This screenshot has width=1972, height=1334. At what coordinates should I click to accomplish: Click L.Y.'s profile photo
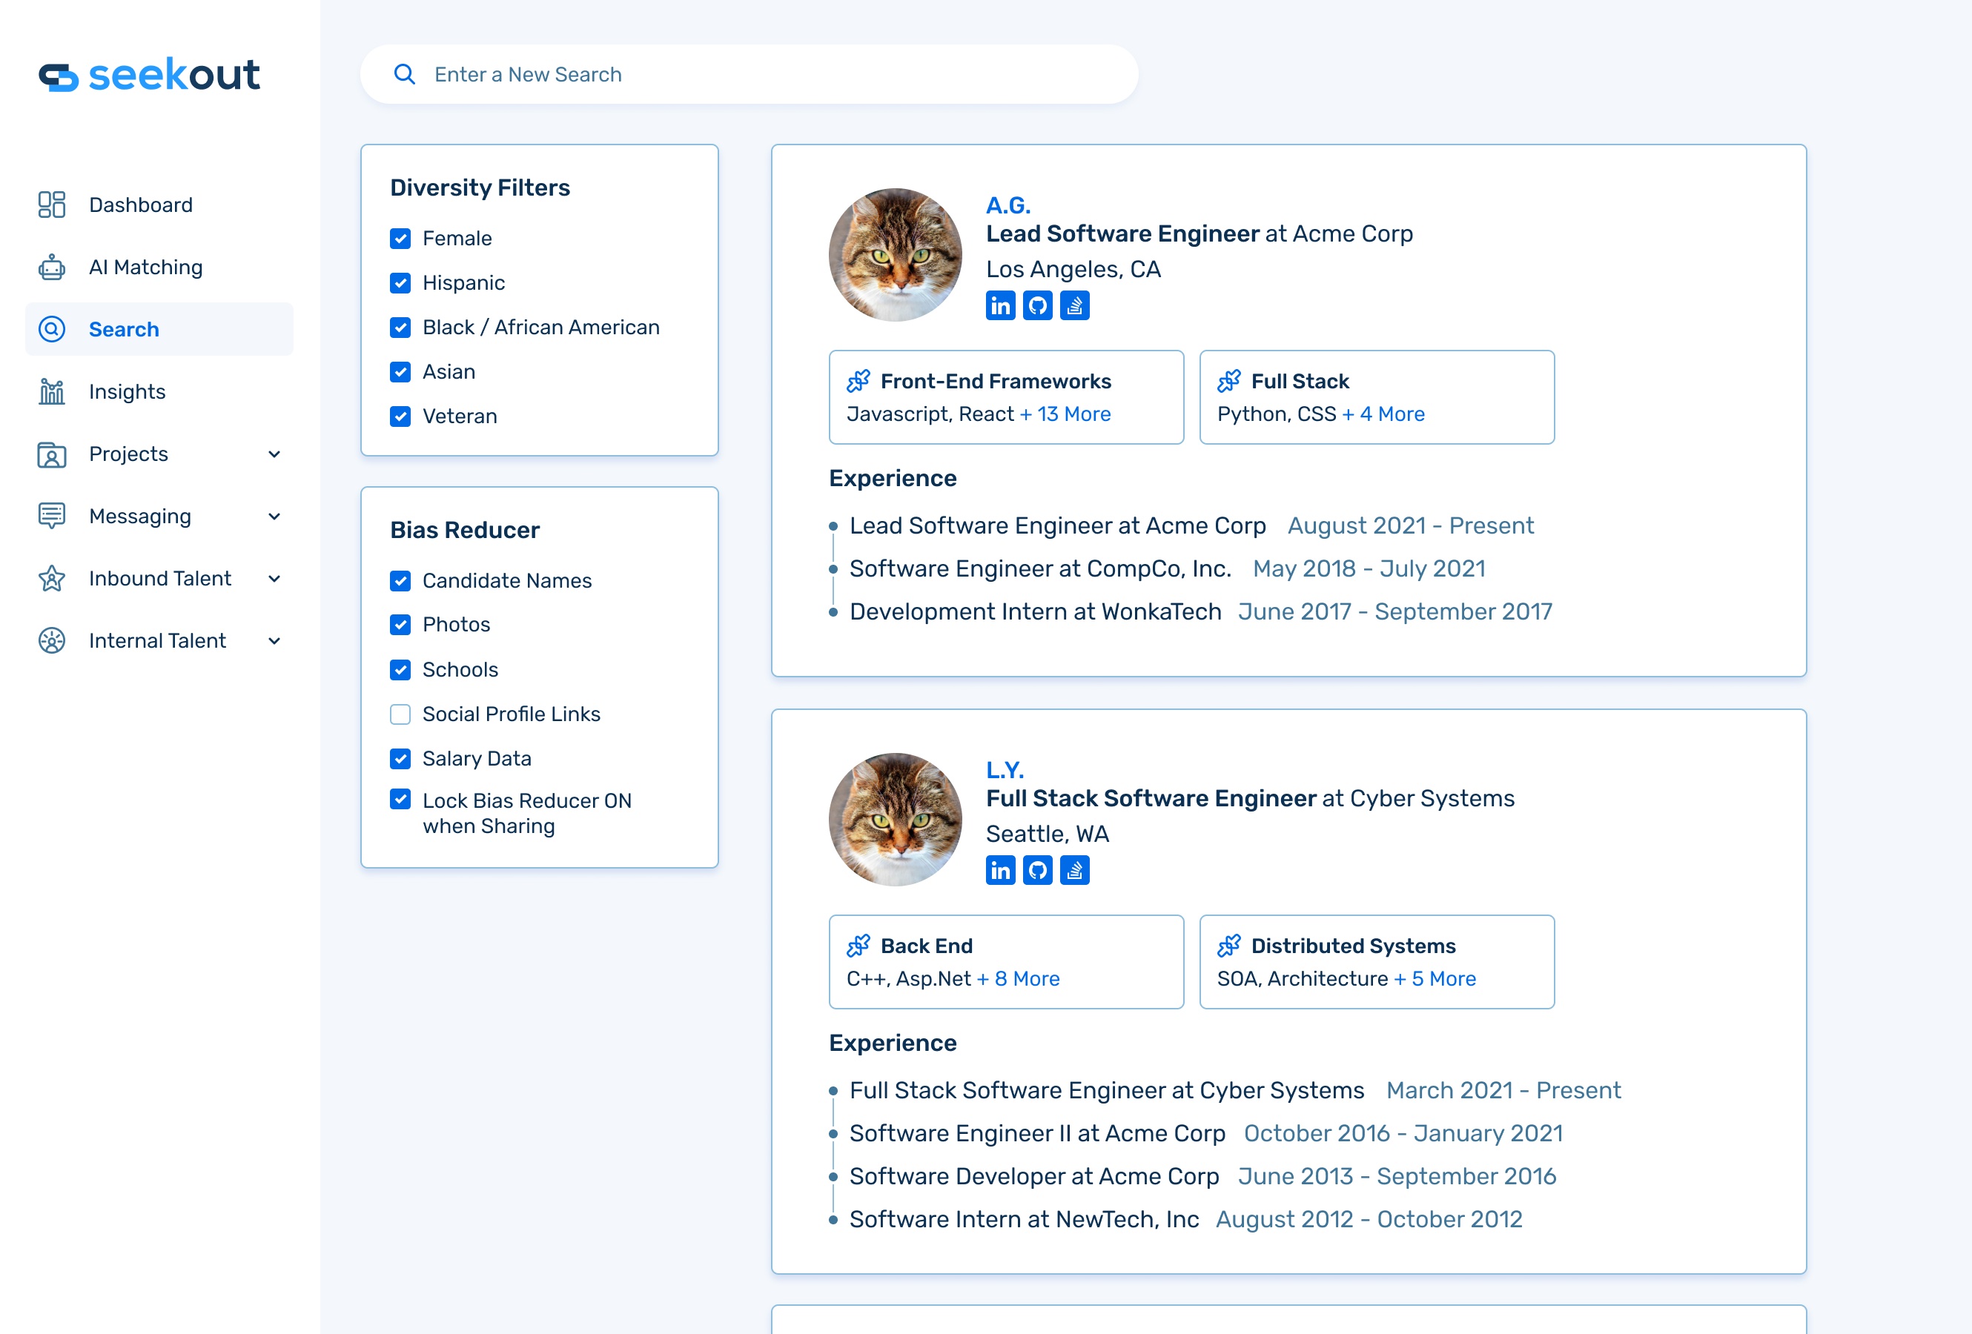point(896,819)
